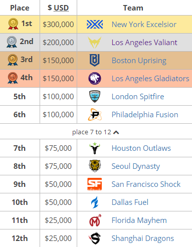The width and height of the screenshot is (192, 247).
Task: Open the New York Excelsior team link
Action: (144, 25)
